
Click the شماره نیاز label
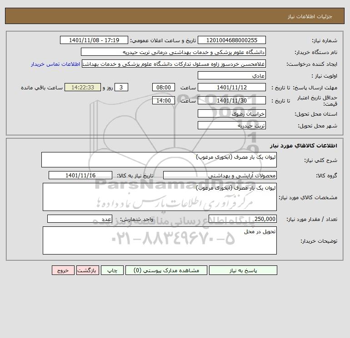point(325,40)
